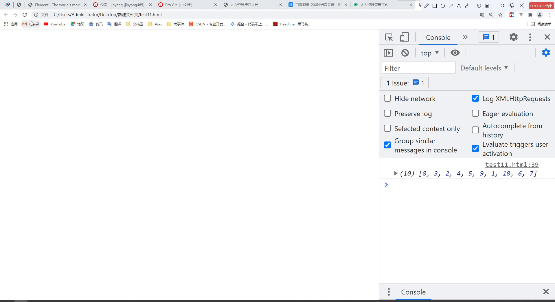Viewport: 555px width, 302px height.
Task: Open the 地图 bookmark
Action: coord(77,24)
